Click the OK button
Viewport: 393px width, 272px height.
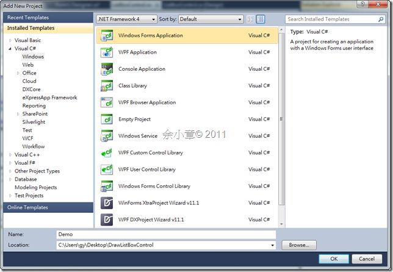coord(334,259)
